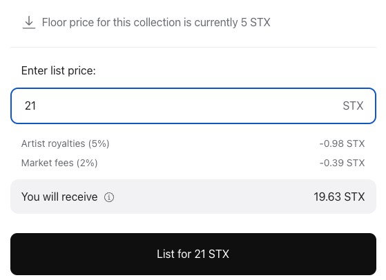This screenshot has height=280, width=386.
Task: Click the divider line under floor price
Action: pos(193,47)
